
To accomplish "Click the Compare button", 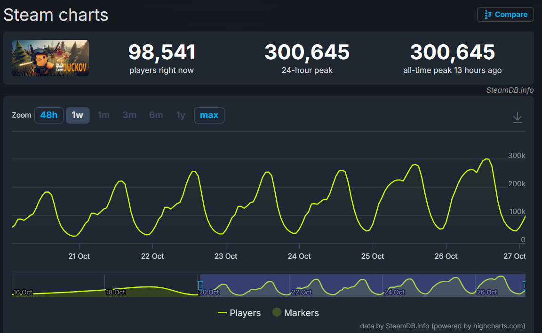I will [x=505, y=15].
